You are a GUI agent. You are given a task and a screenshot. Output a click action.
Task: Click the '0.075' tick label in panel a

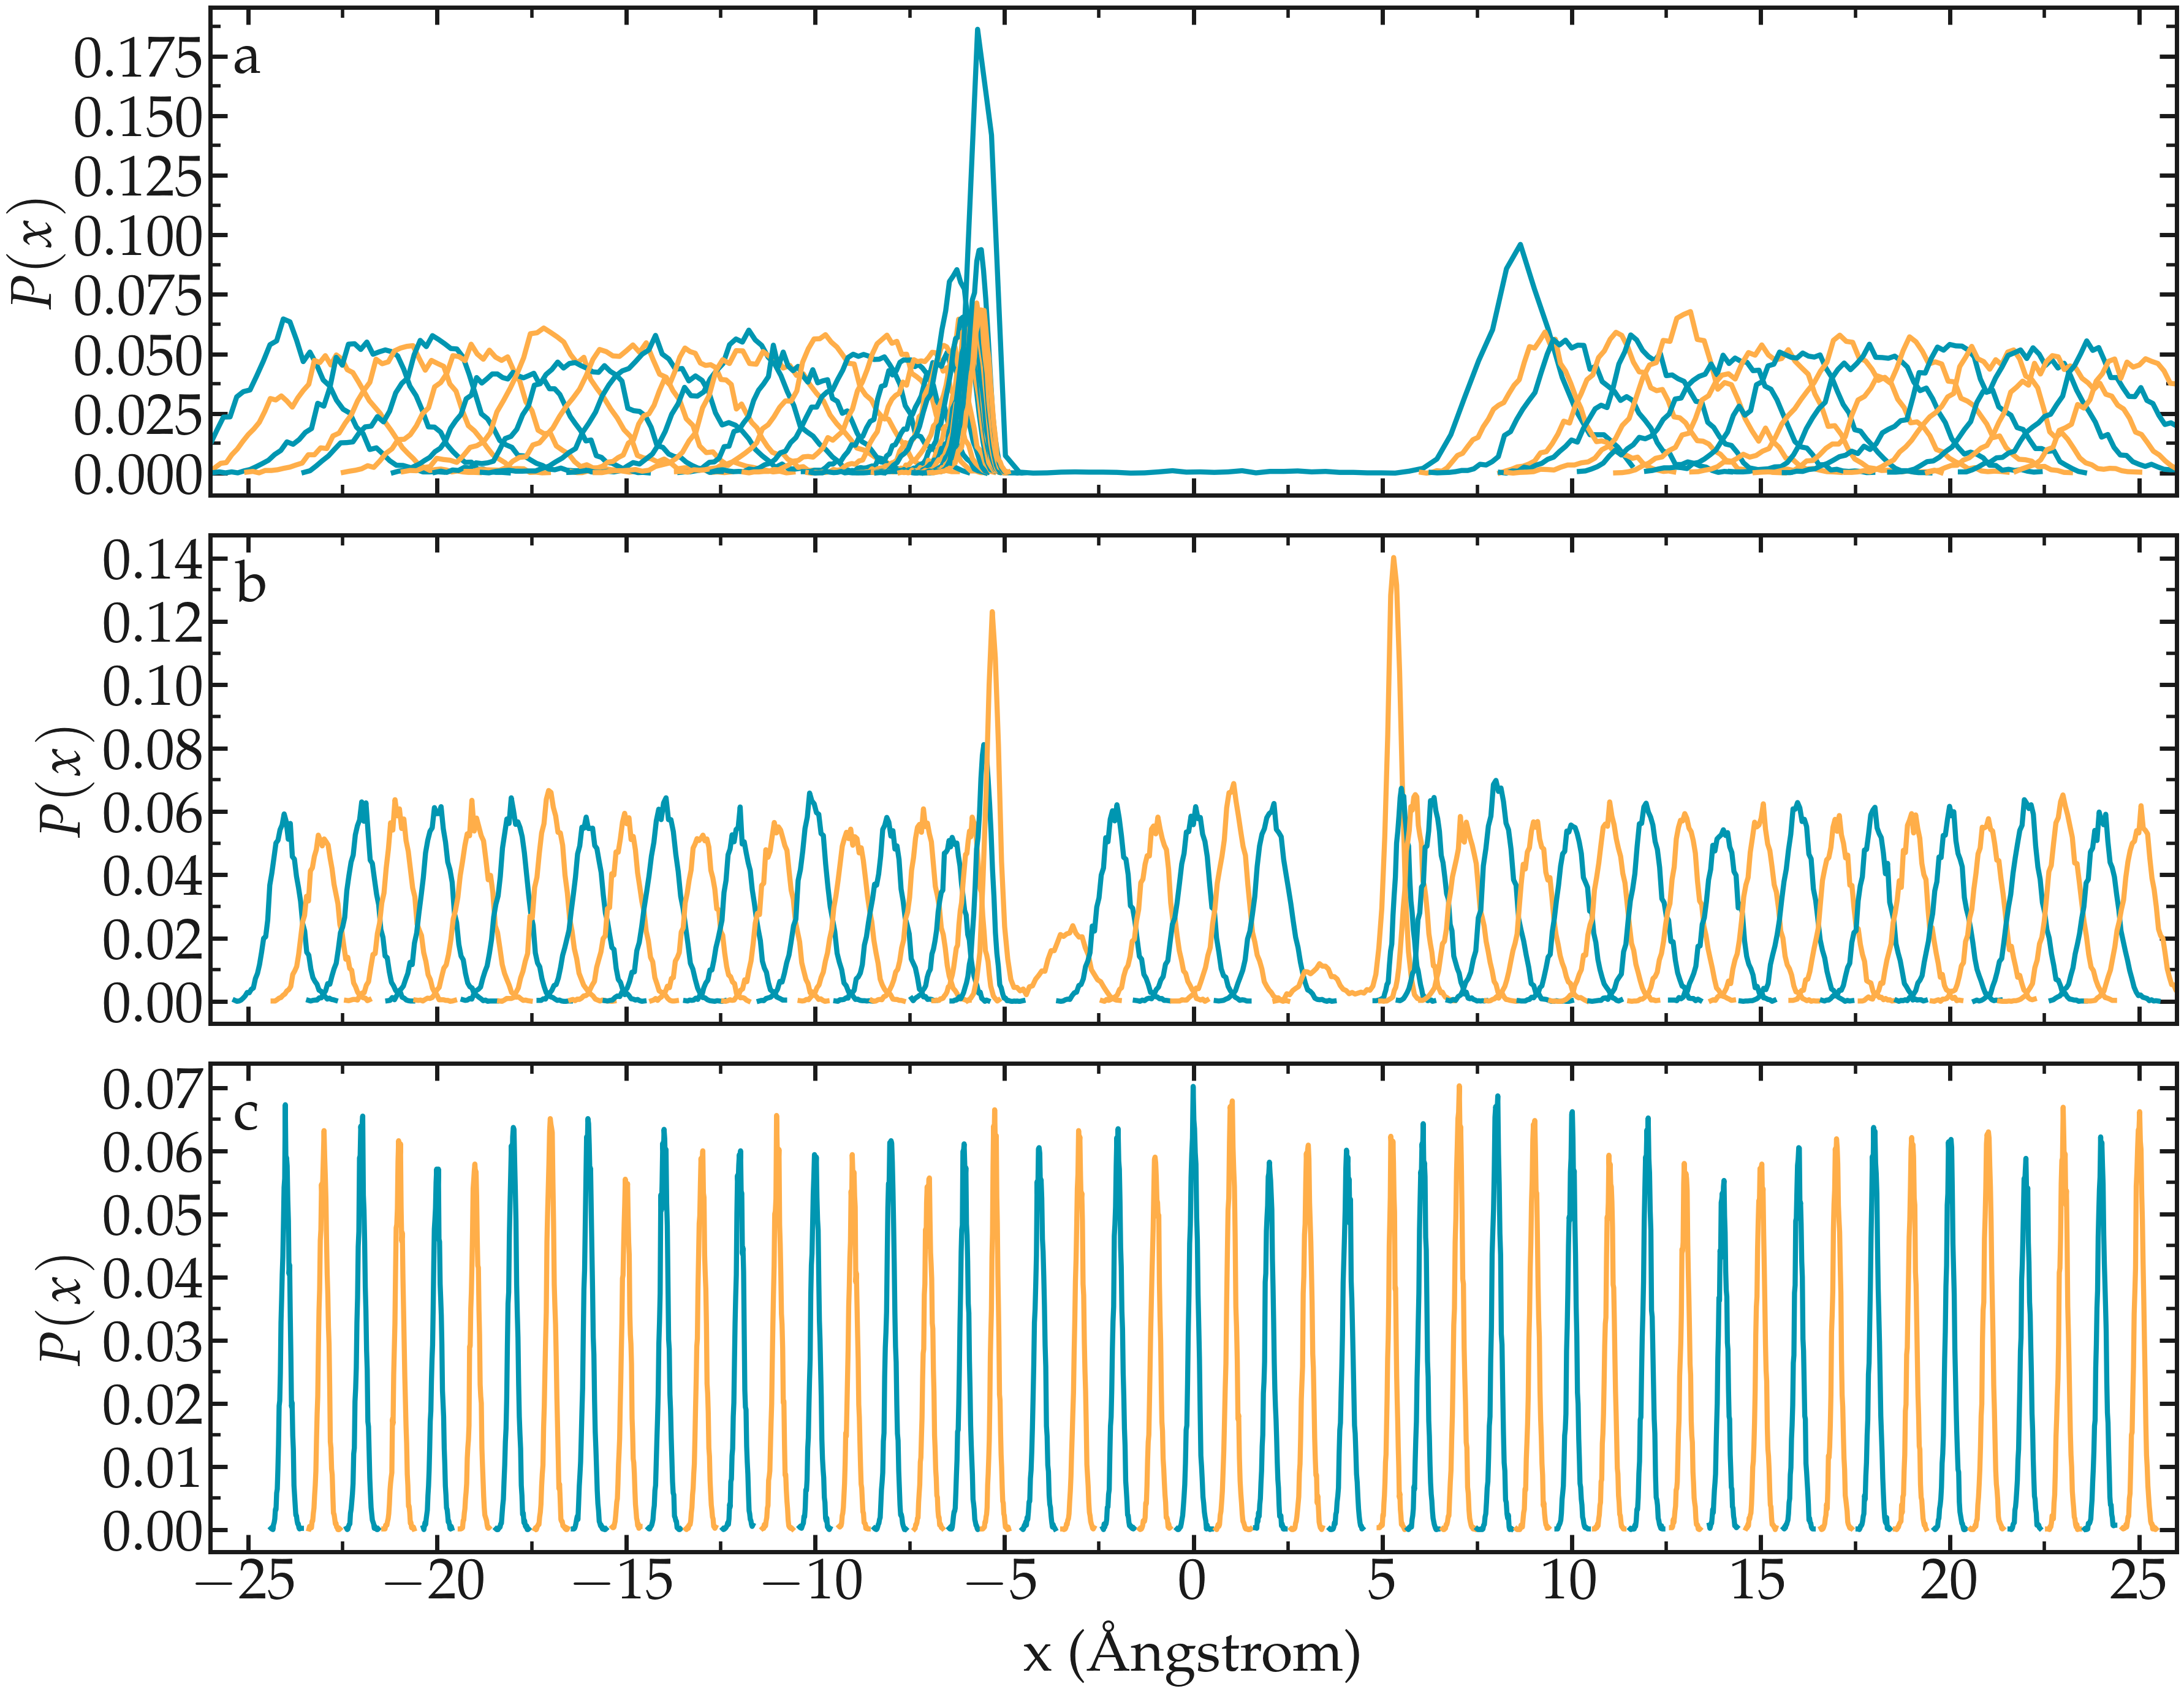pyautogui.click(x=138, y=296)
